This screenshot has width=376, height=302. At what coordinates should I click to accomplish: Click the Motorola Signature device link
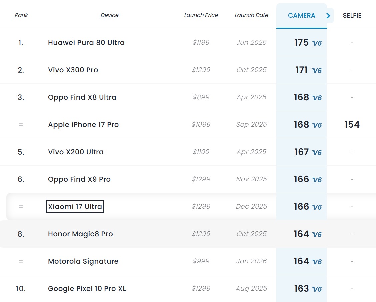83,261
